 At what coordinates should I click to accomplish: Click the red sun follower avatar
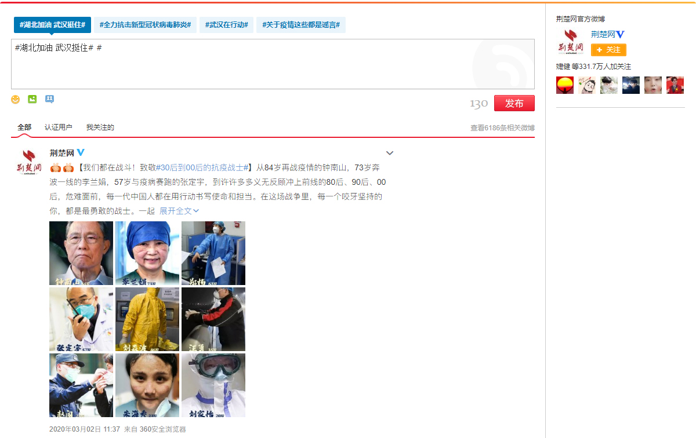coord(565,85)
